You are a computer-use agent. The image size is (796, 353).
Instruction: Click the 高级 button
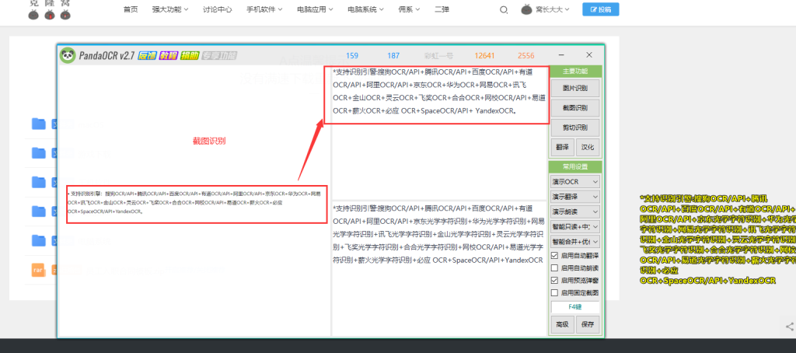coord(562,324)
